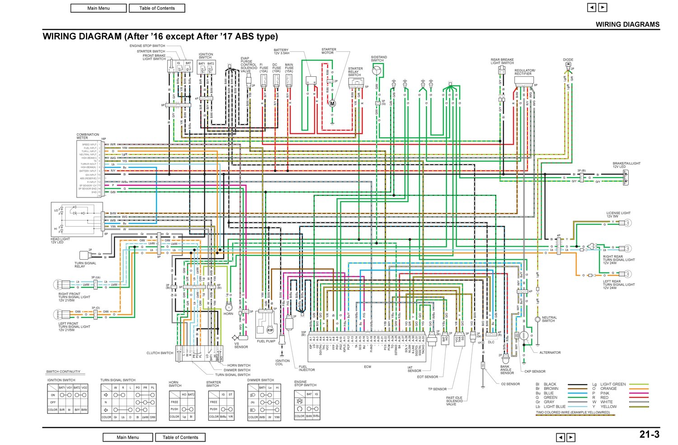The height and width of the screenshot is (445, 678).
Task: Click the 'IGNITION COIL' label
Action: click(282, 362)
